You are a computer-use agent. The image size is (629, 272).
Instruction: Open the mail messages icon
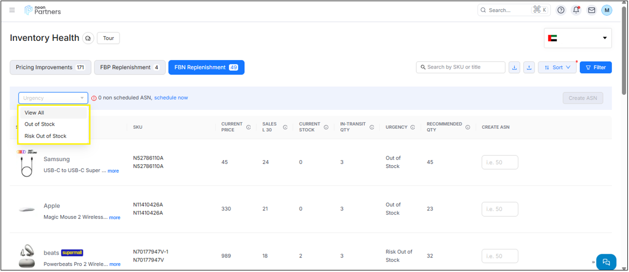pos(591,10)
